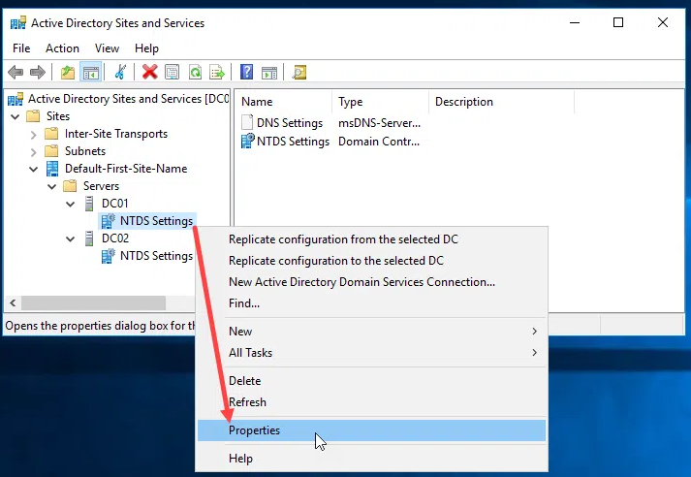The image size is (691, 477).
Task: Click NTDS Settings icon in the list pane
Action: (x=248, y=142)
